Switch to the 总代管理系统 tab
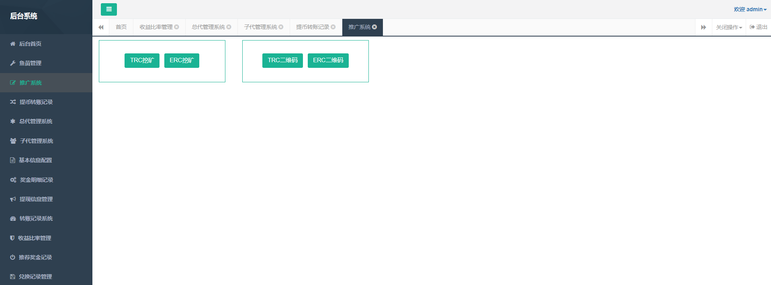Image resolution: width=771 pixels, height=285 pixels. click(208, 27)
